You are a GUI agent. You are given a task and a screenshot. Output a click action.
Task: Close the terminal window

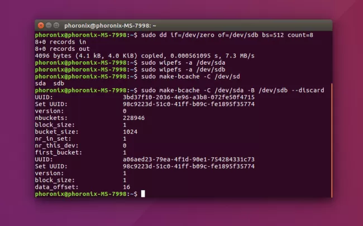(40, 26)
